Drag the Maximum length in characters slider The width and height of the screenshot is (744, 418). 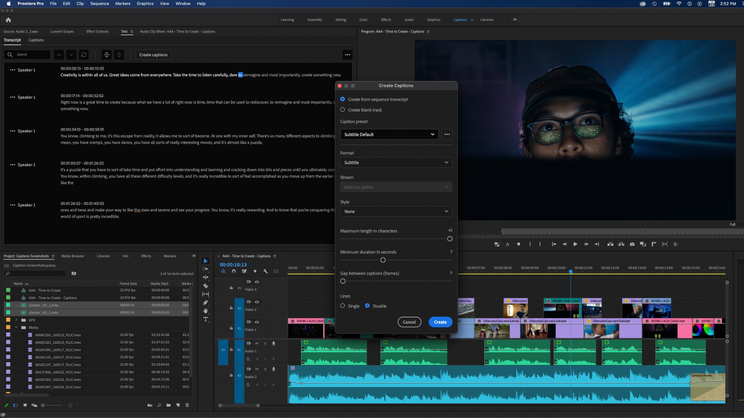[x=449, y=238]
